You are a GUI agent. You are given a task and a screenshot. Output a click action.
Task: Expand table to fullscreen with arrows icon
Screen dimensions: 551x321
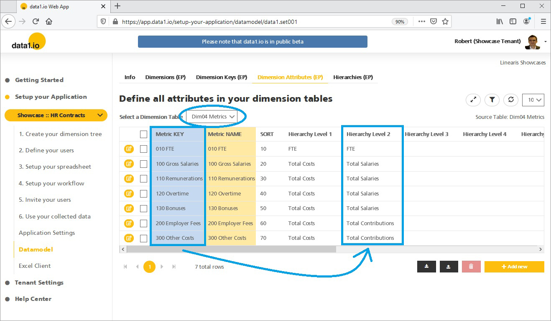[x=473, y=100]
